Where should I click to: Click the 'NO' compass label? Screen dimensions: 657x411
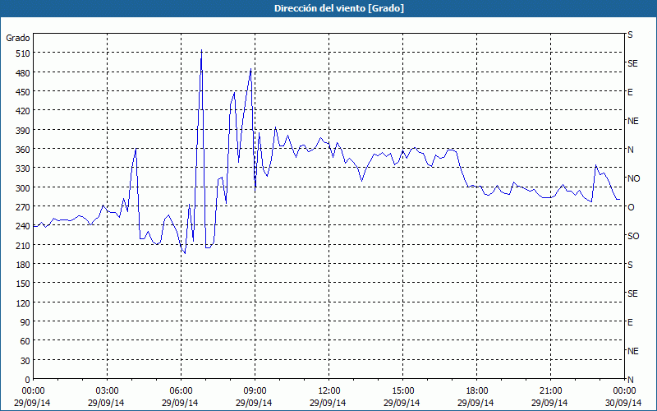pos(633,178)
